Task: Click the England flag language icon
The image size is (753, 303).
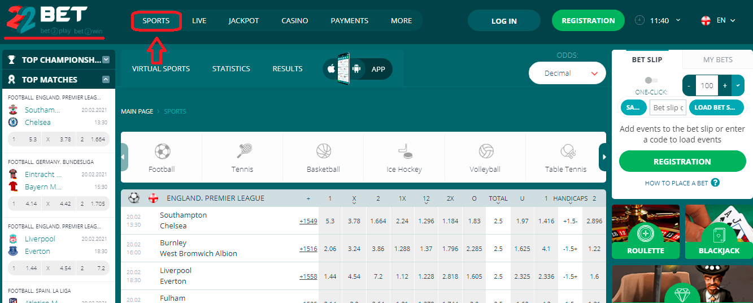Action: coord(706,20)
